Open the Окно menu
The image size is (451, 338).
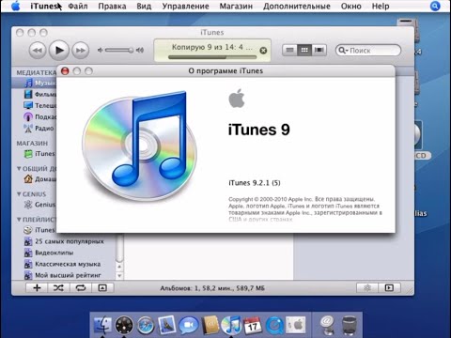350,7
